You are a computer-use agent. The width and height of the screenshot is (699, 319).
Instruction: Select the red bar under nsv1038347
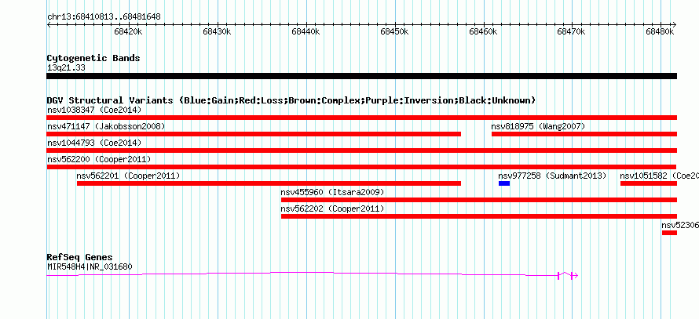(361, 118)
